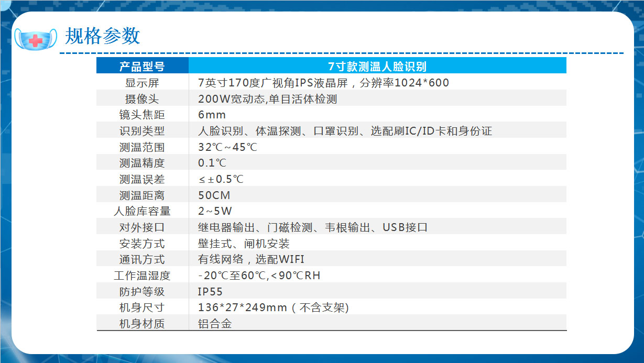Click the 32℃~45℃ value
Viewport: 644px width, 363px height.
227,147
